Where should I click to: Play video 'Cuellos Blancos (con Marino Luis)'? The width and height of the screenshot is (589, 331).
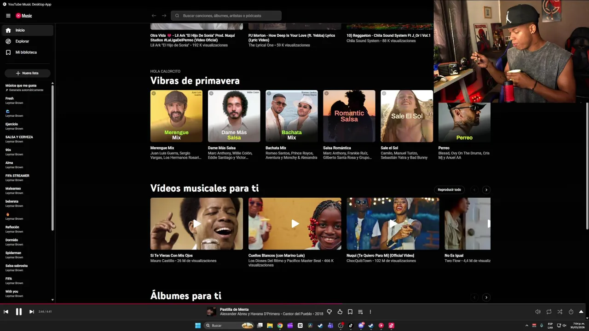pyautogui.click(x=295, y=224)
